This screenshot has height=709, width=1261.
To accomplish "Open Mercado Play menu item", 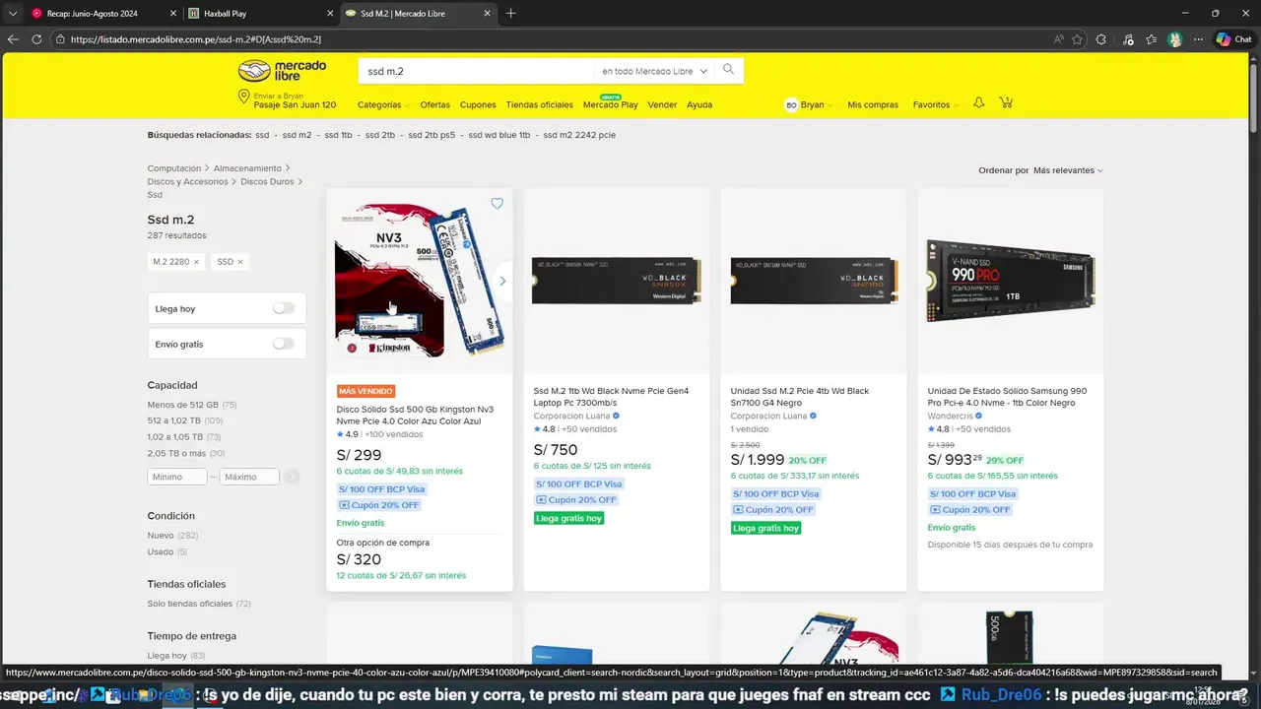I will pos(610,103).
